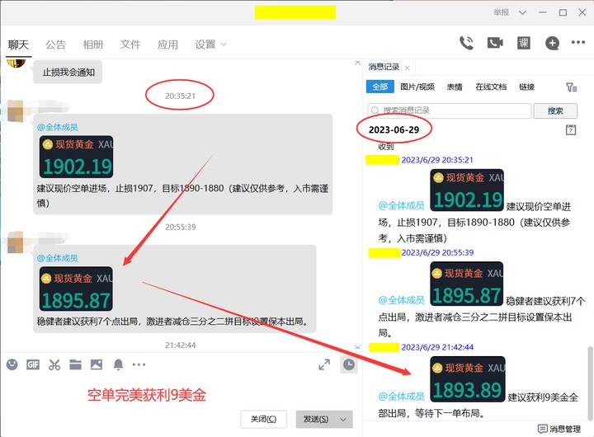Open the 1895.87 image in history panel
Viewport: 594px width, 437px height.
click(x=467, y=284)
